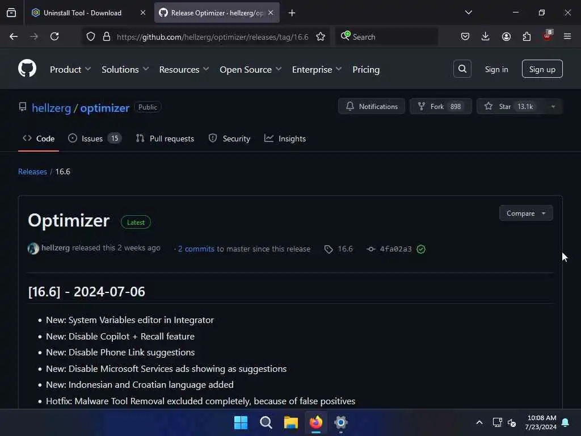Open taskbar search
The width and height of the screenshot is (581, 436).
coord(266,422)
